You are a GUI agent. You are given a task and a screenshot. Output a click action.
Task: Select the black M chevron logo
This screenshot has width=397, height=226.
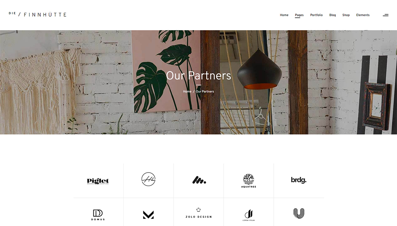coord(148,215)
